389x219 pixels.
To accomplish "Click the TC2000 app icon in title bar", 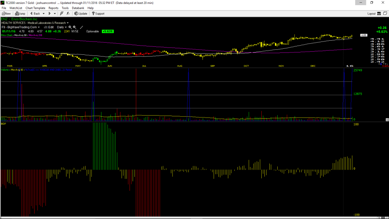I will tap(3, 3).
